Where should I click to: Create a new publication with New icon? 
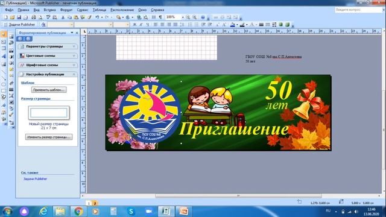click(5, 17)
